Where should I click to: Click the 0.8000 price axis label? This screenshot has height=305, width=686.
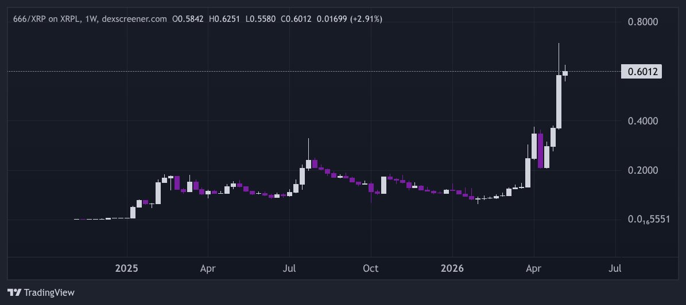pyautogui.click(x=642, y=22)
